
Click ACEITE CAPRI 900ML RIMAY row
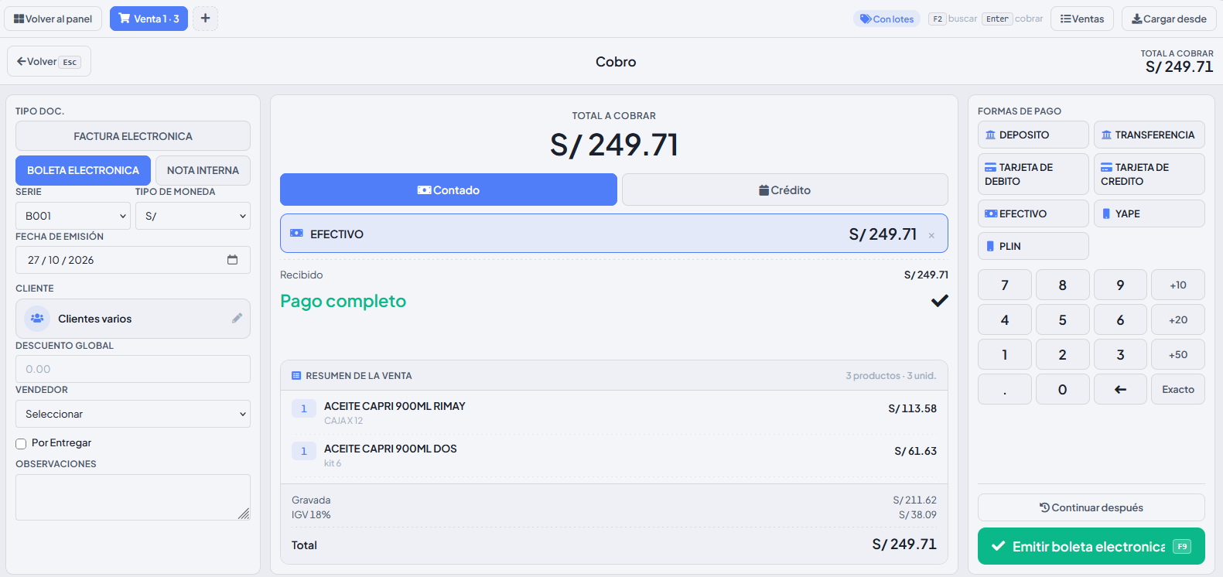point(613,412)
